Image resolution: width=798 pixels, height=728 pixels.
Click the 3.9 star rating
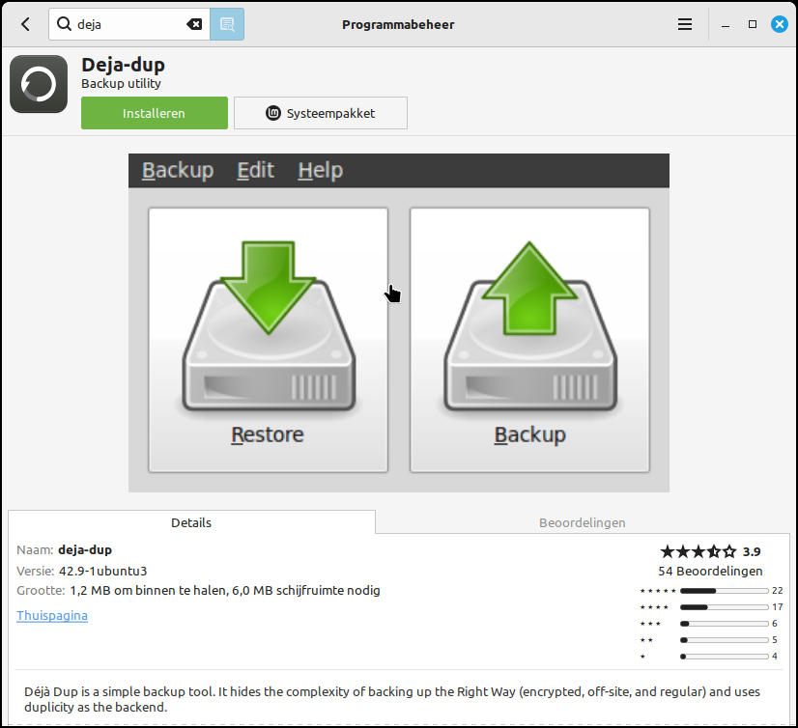pyautogui.click(x=710, y=551)
